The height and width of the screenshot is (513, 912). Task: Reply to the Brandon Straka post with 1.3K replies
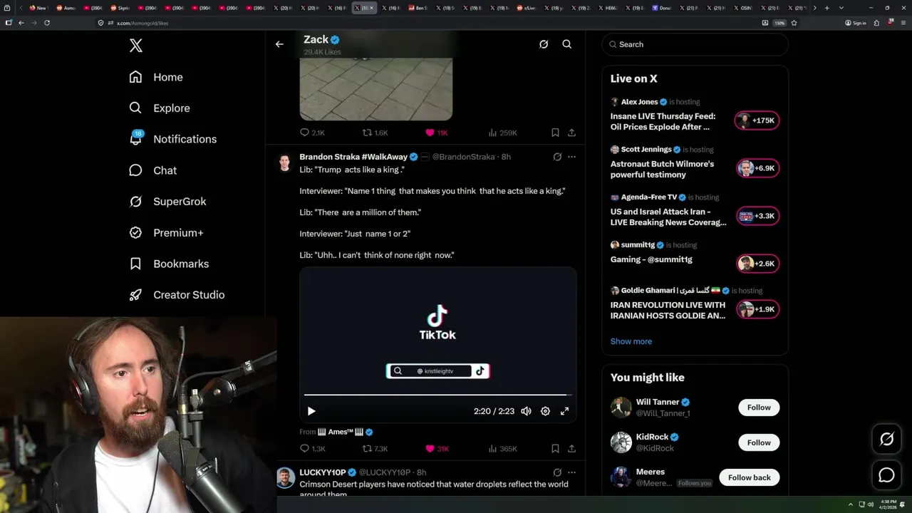click(x=313, y=449)
